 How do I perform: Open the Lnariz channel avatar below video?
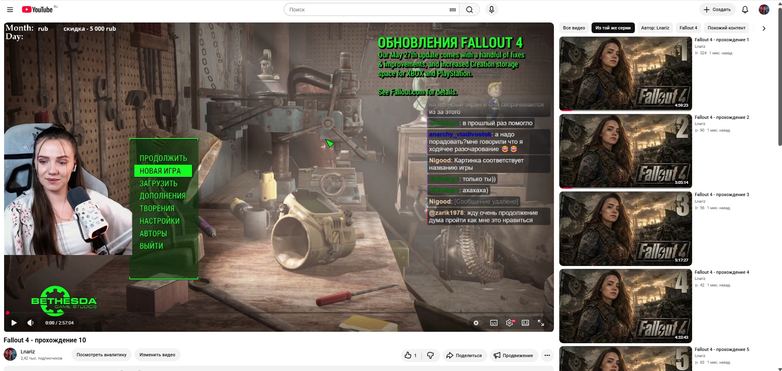click(10, 354)
